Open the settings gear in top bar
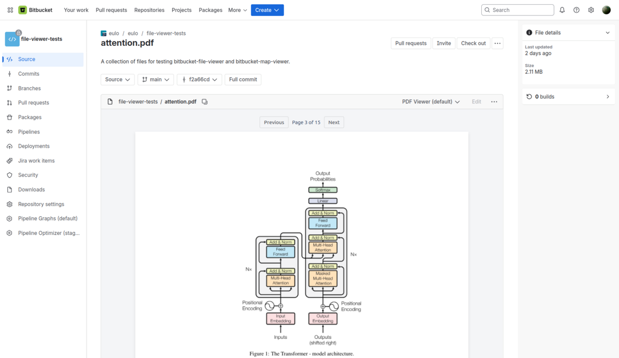This screenshot has height=358, width=619. (x=591, y=10)
